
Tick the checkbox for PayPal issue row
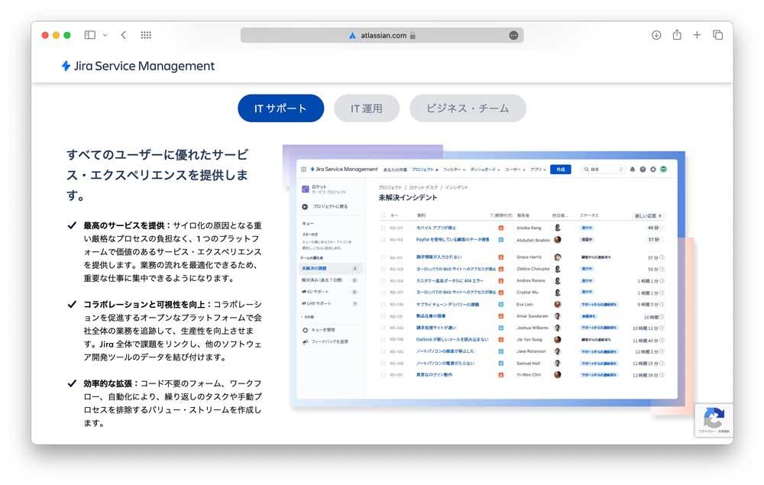tap(383, 240)
